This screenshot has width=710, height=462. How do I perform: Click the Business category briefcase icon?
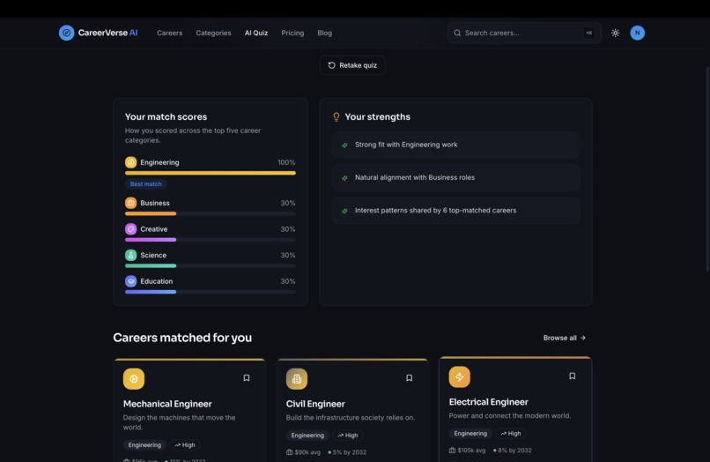[131, 203]
